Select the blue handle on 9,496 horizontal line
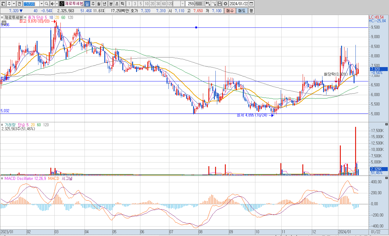This screenshot has height=236, width=389. pos(196,27)
